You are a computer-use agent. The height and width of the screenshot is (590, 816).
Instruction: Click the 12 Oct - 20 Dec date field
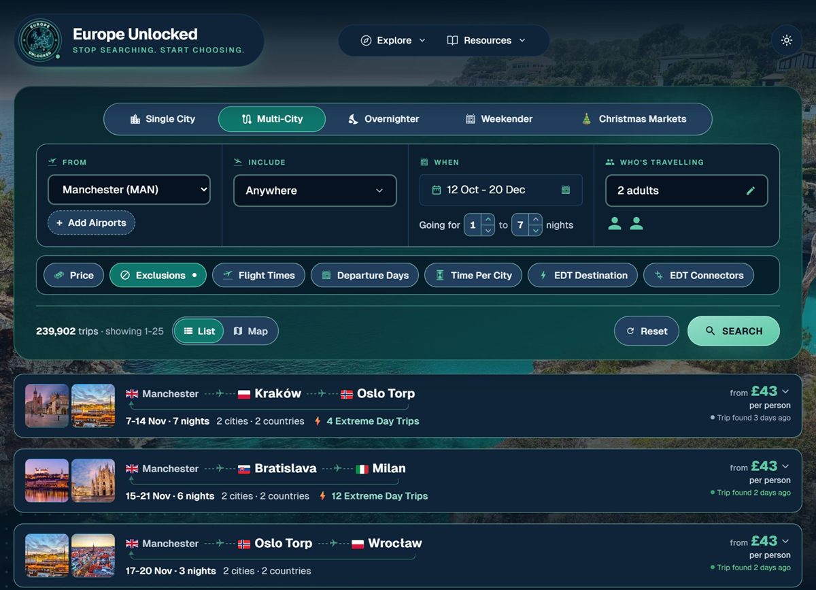click(501, 190)
